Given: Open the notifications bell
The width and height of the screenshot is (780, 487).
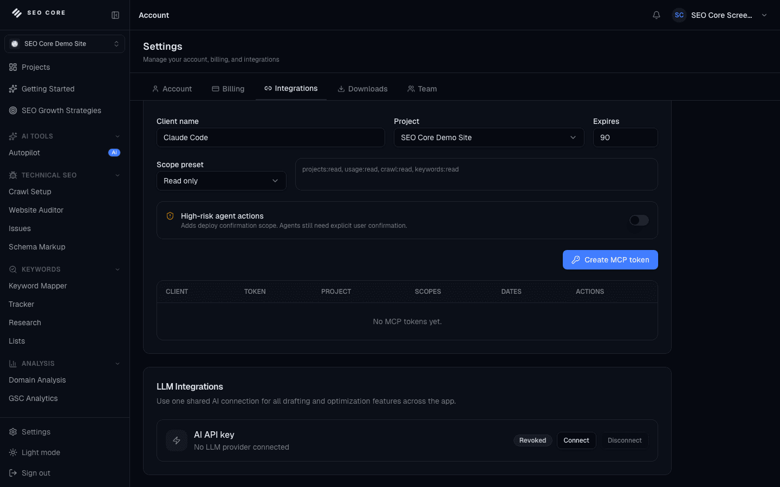Looking at the screenshot, I should (656, 15).
